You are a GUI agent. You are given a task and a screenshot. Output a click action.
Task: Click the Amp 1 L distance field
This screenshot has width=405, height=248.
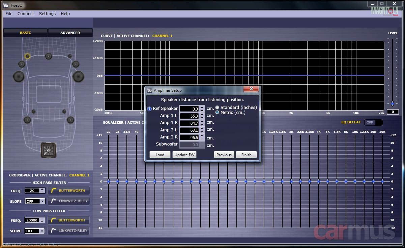click(190, 116)
